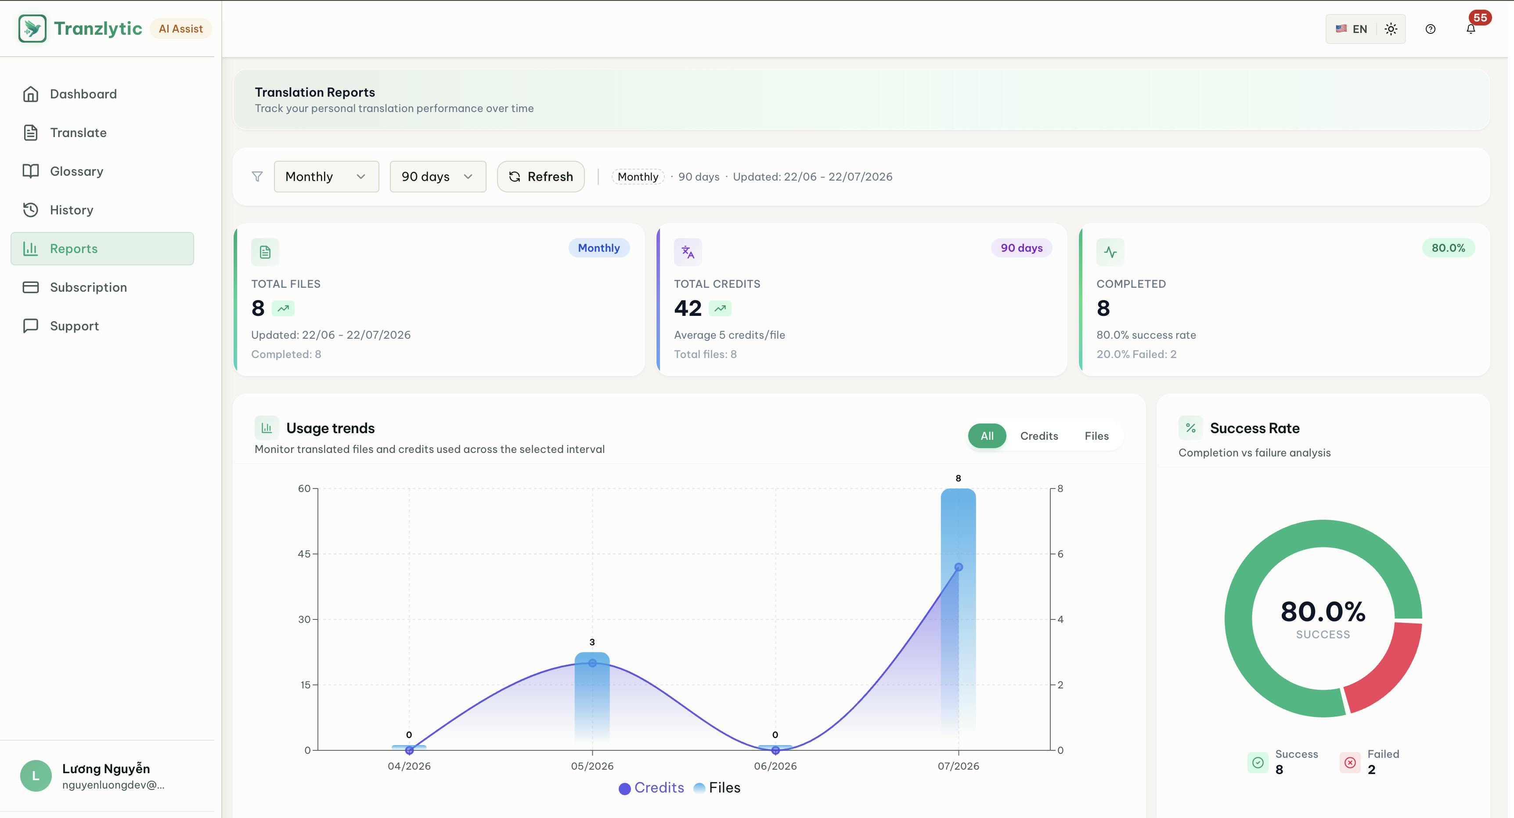Click the Total Credits translate icon
Screen dimensions: 1514x818
click(688, 252)
